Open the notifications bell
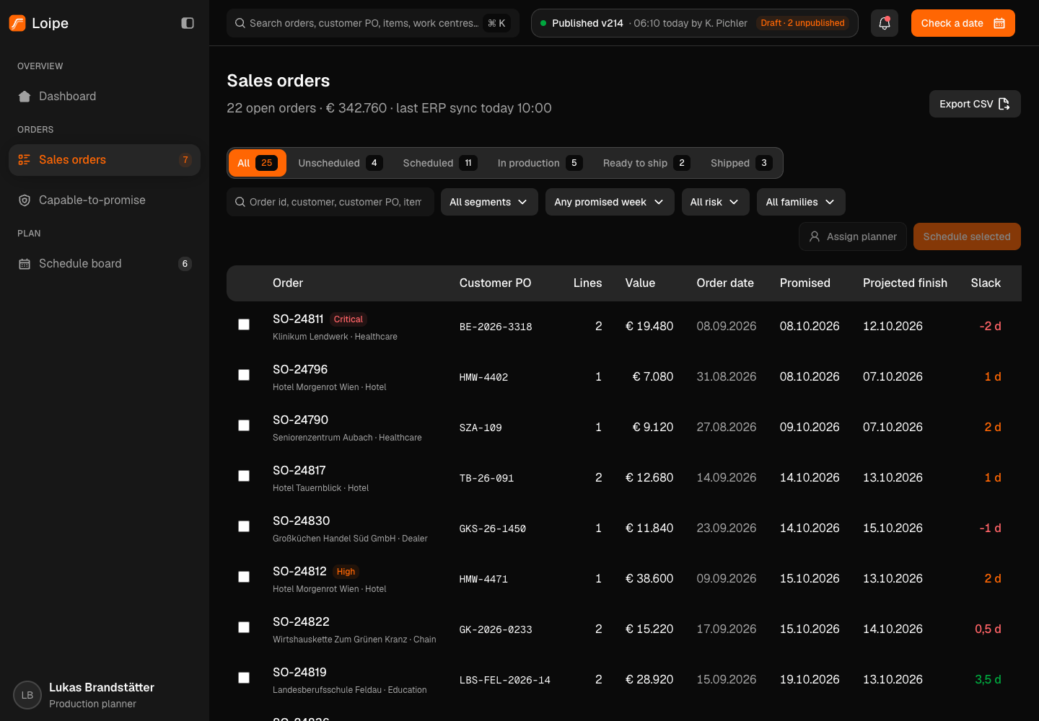This screenshot has height=721, width=1039. pos(885,23)
